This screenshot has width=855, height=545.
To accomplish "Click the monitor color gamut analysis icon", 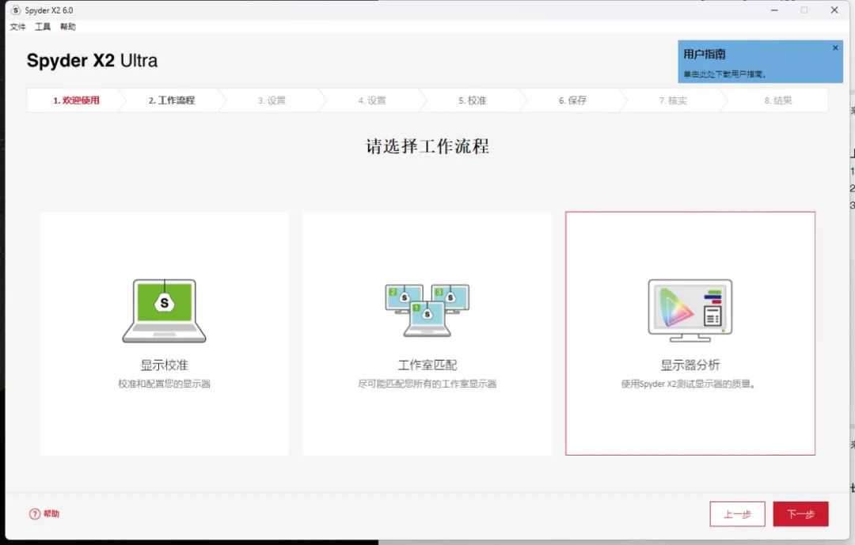I will pos(690,310).
